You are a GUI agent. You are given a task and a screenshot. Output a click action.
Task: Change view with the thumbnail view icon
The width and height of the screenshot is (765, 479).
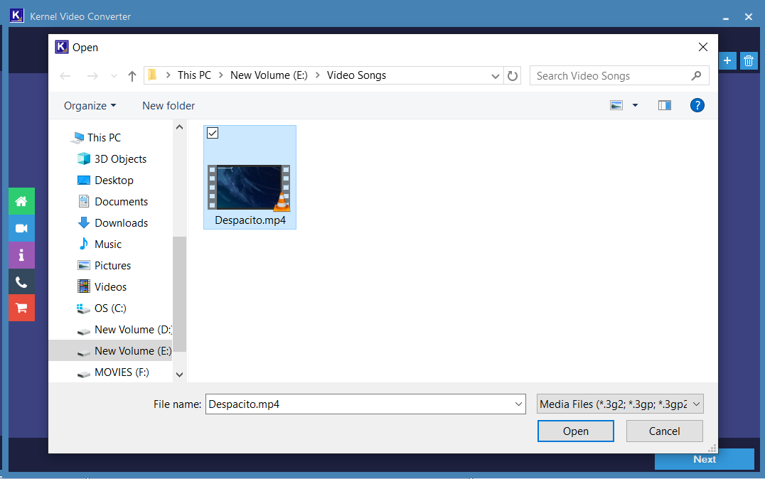[x=616, y=105]
